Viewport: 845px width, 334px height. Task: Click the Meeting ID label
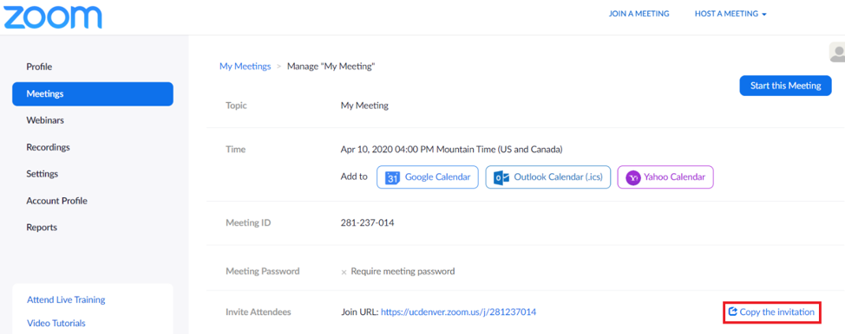[x=248, y=222]
